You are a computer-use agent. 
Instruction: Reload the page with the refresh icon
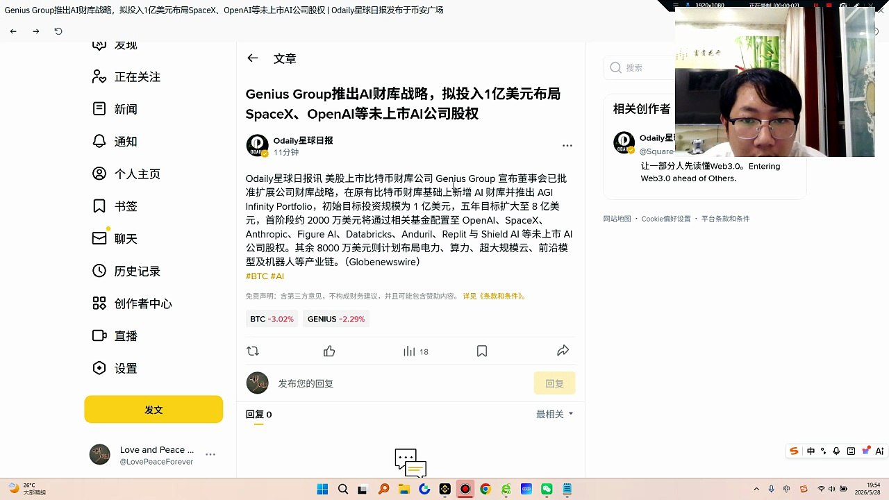pyautogui.click(x=58, y=31)
